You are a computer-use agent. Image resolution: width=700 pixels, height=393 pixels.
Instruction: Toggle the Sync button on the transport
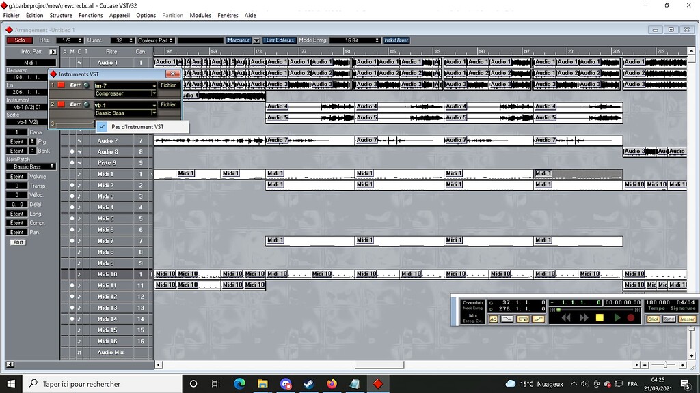click(668, 319)
